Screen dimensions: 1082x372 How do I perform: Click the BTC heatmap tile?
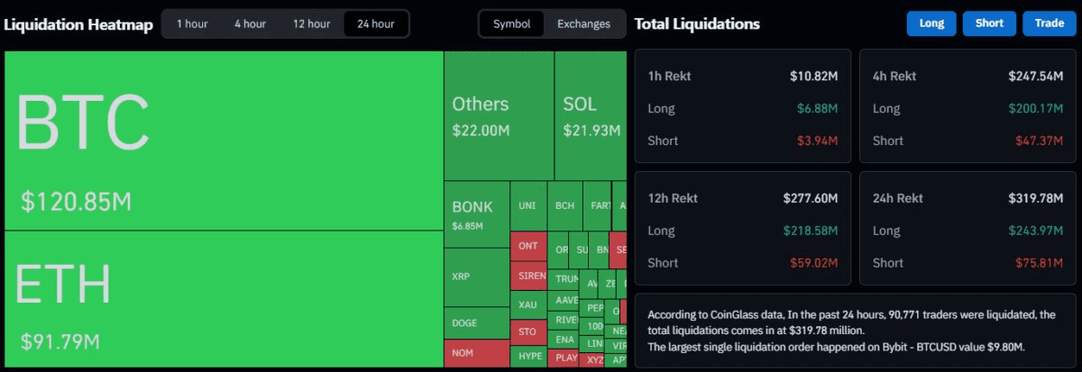click(224, 140)
